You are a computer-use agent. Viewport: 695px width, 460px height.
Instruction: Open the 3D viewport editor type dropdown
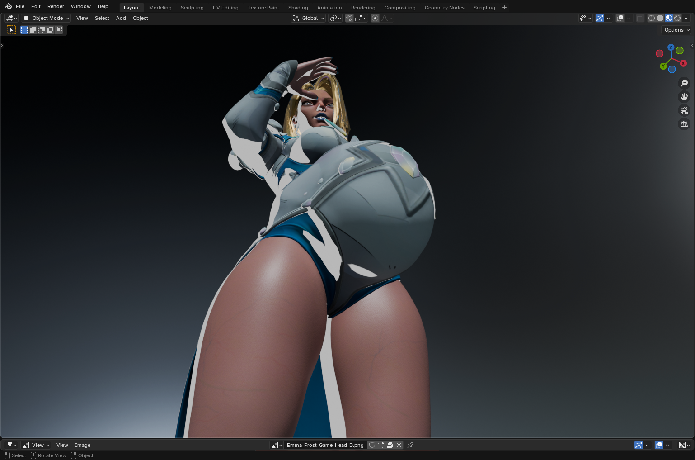pos(11,18)
